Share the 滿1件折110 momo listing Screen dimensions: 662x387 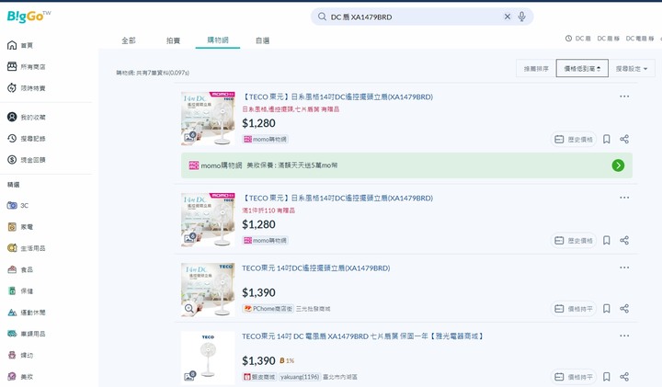624,240
